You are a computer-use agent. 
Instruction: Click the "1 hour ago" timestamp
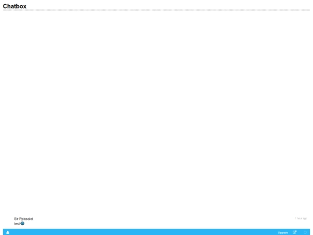coord(301,218)
